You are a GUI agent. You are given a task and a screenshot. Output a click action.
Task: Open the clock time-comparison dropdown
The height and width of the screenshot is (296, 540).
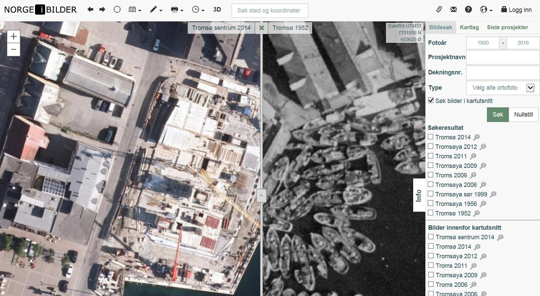tap(198, 10)
